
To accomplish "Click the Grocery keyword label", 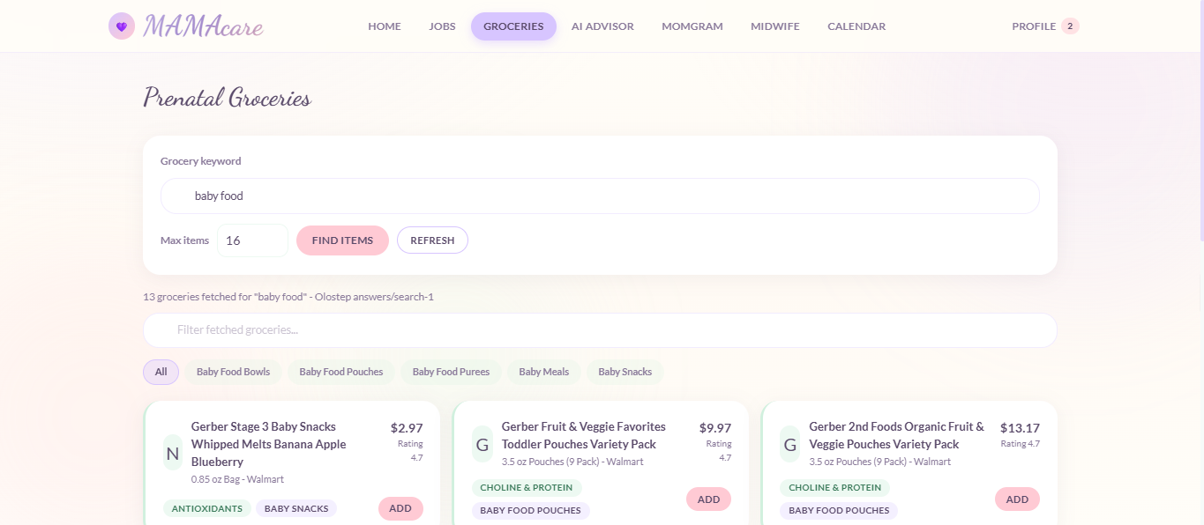I will [201, 161].
